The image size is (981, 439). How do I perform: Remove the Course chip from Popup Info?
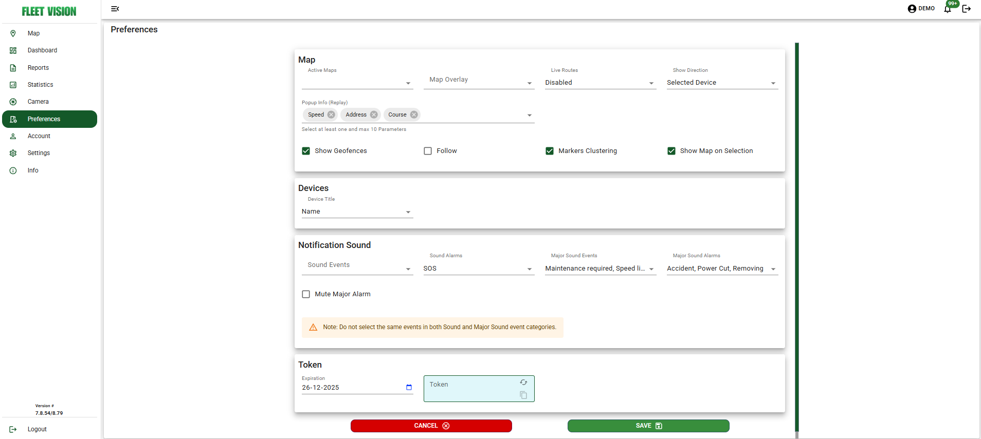(414, 114)
